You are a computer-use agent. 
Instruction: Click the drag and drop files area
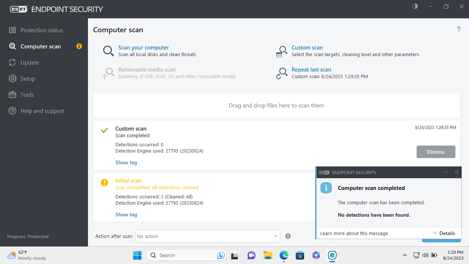[x=277, y=106]
